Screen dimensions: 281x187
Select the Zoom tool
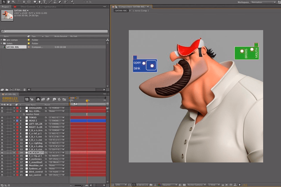tap(13, 1)
